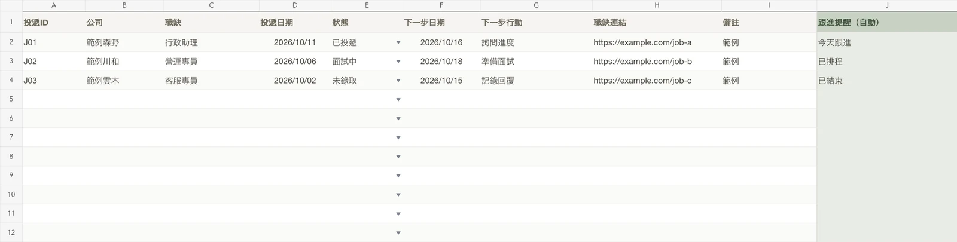Open status dropdown arrow in row 6
The image size is (957, 242).
[398, 119]
